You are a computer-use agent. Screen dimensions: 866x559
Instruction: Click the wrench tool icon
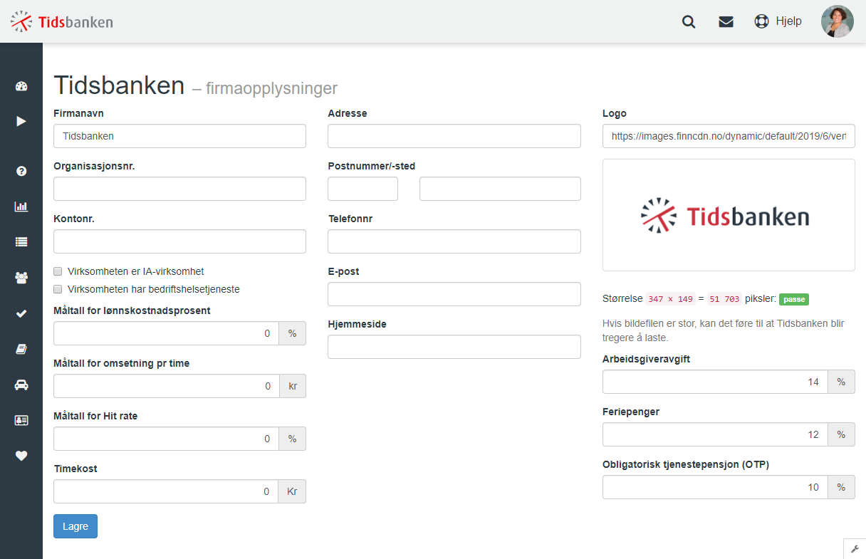click(855, 549)
